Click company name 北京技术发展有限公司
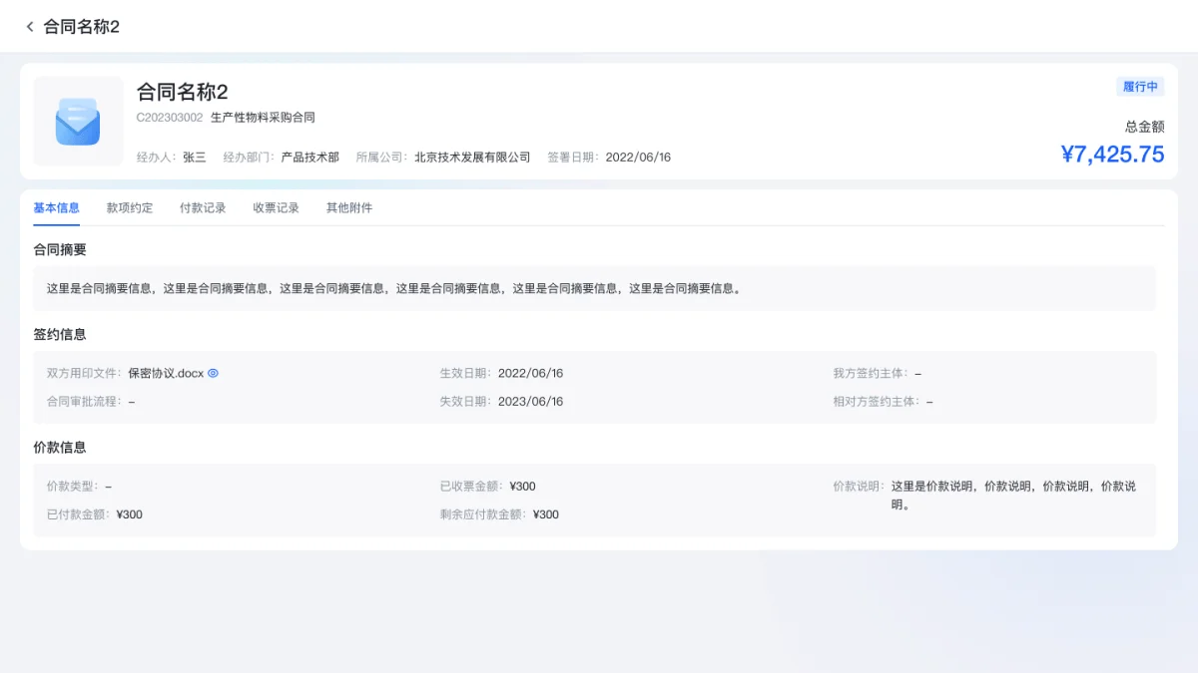 pos(472,158)
